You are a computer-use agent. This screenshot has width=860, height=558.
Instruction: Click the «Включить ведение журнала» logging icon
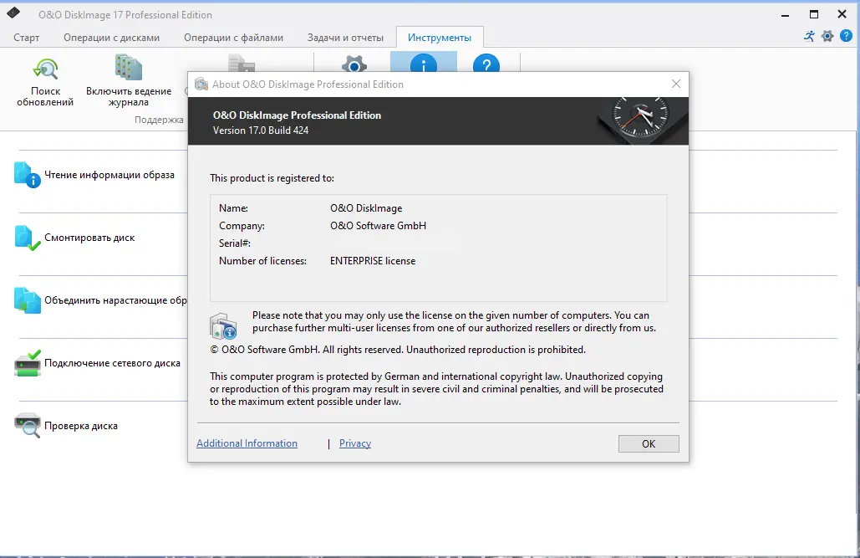(x=127, y=68)
